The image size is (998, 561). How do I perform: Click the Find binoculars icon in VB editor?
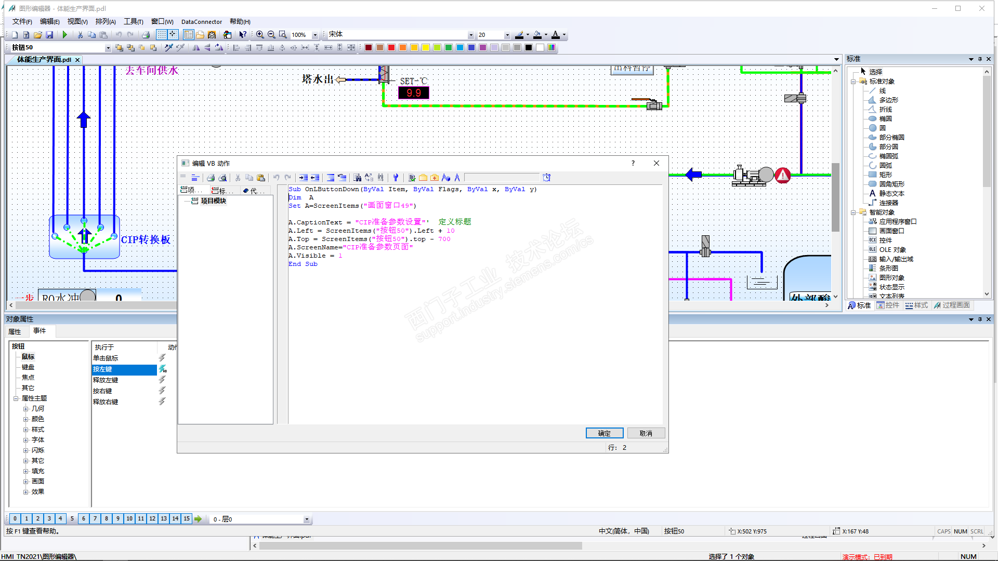pos(357,178)
